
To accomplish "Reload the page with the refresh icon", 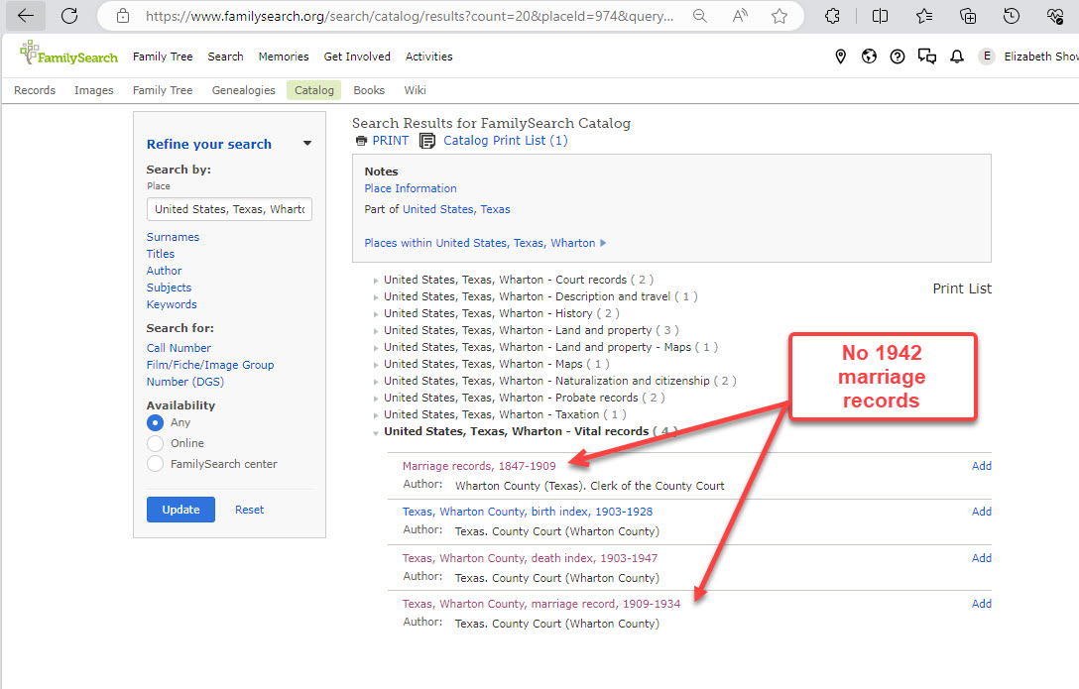I will [69, 16].
